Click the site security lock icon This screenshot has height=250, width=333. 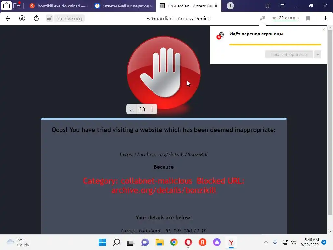pos(49,19)
